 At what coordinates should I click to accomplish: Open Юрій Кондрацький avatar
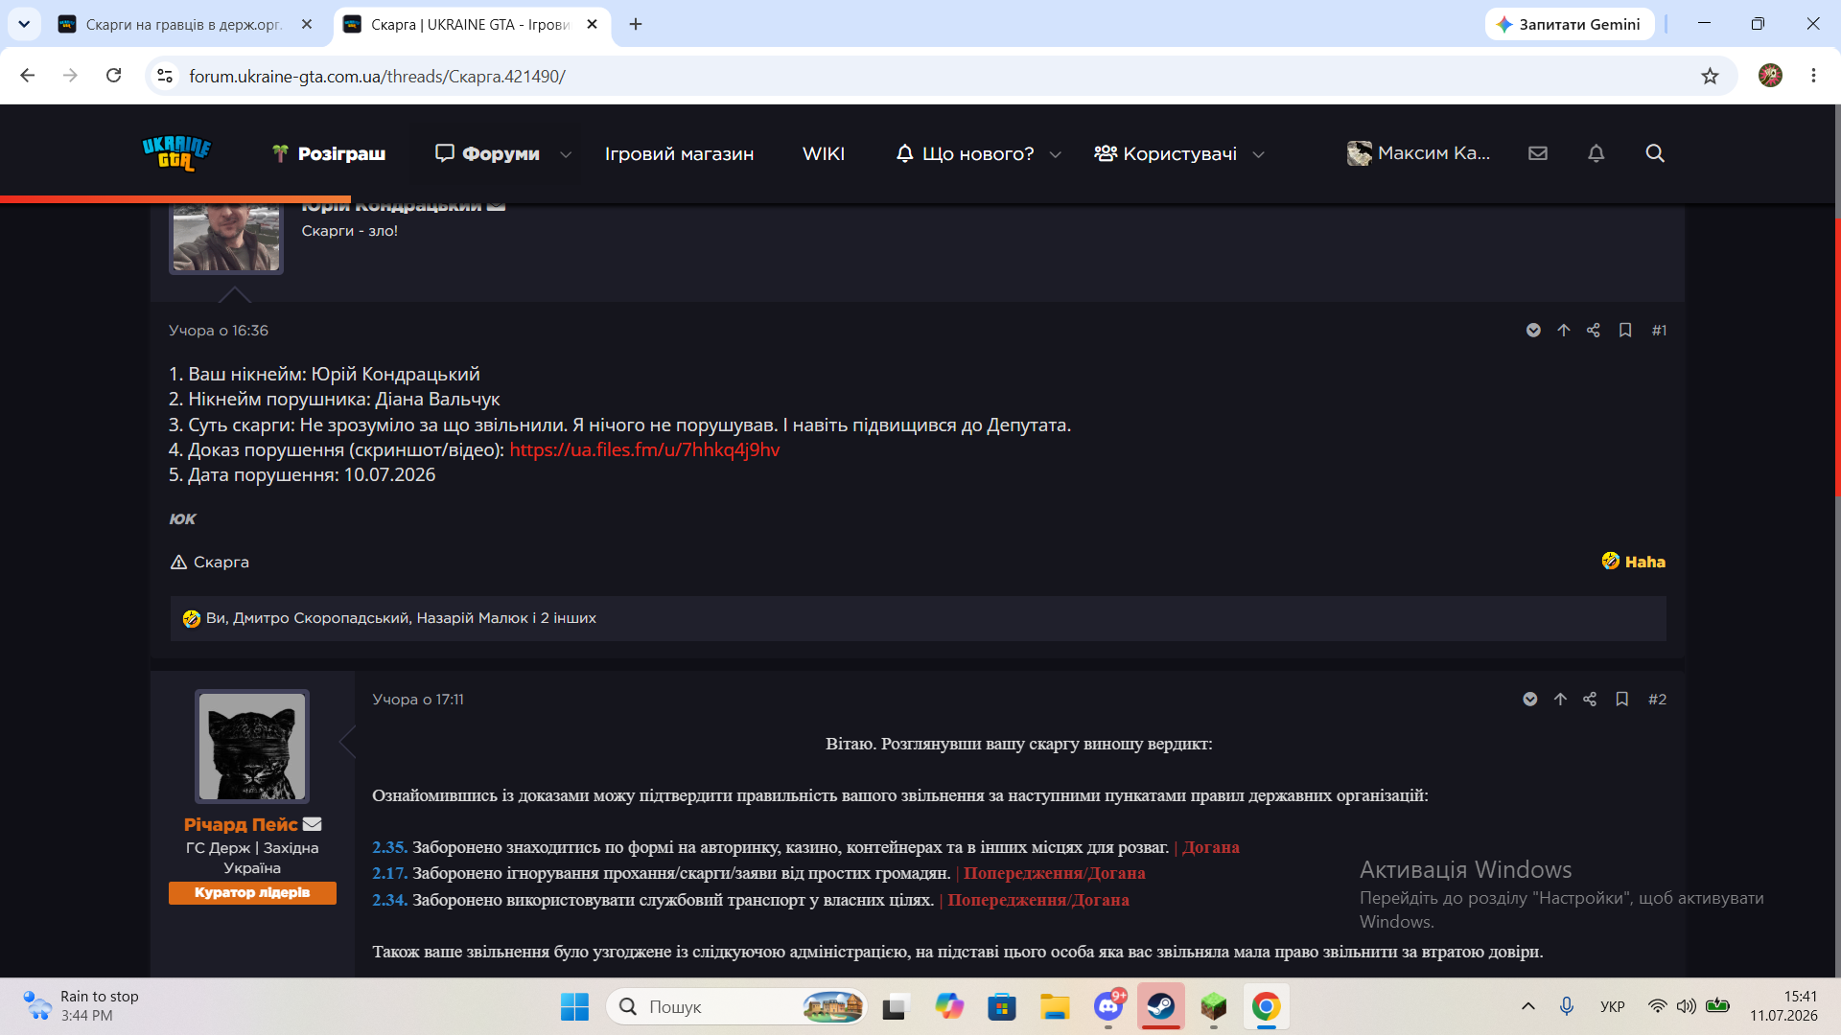[x=226, y=238]
